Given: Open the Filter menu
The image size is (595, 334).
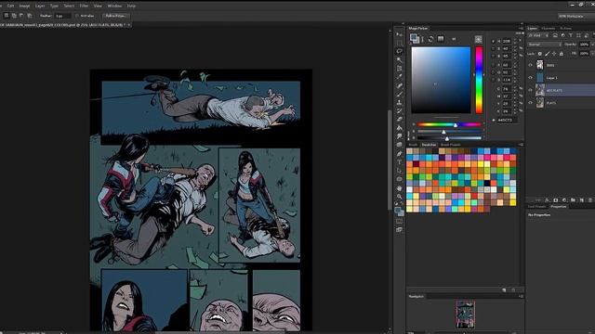Looking at the screenshot, I should 84,6.
